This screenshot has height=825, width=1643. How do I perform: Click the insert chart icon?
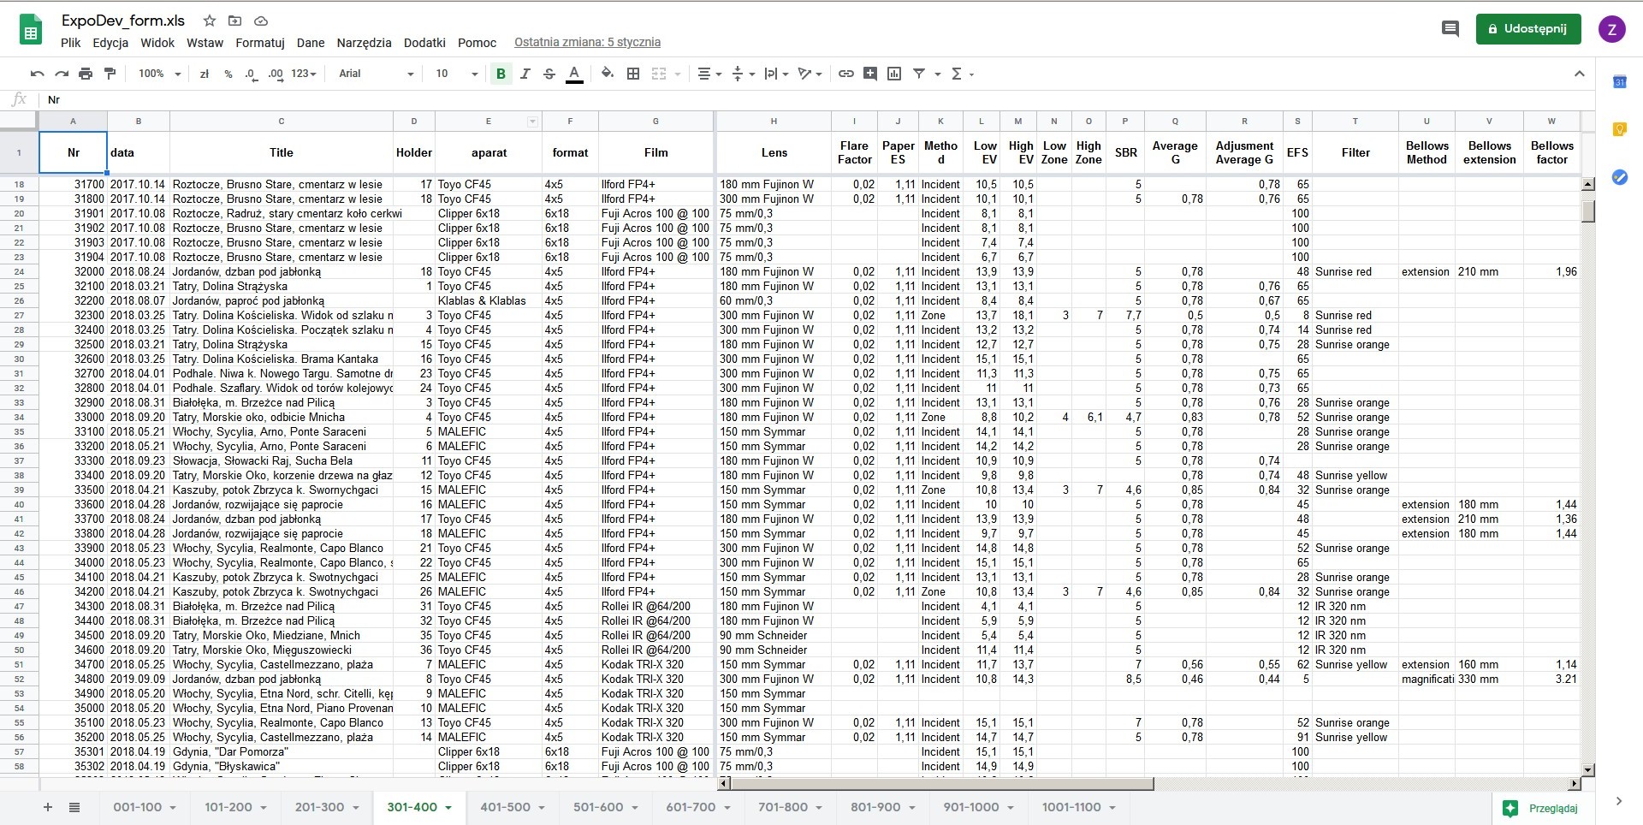894,74
